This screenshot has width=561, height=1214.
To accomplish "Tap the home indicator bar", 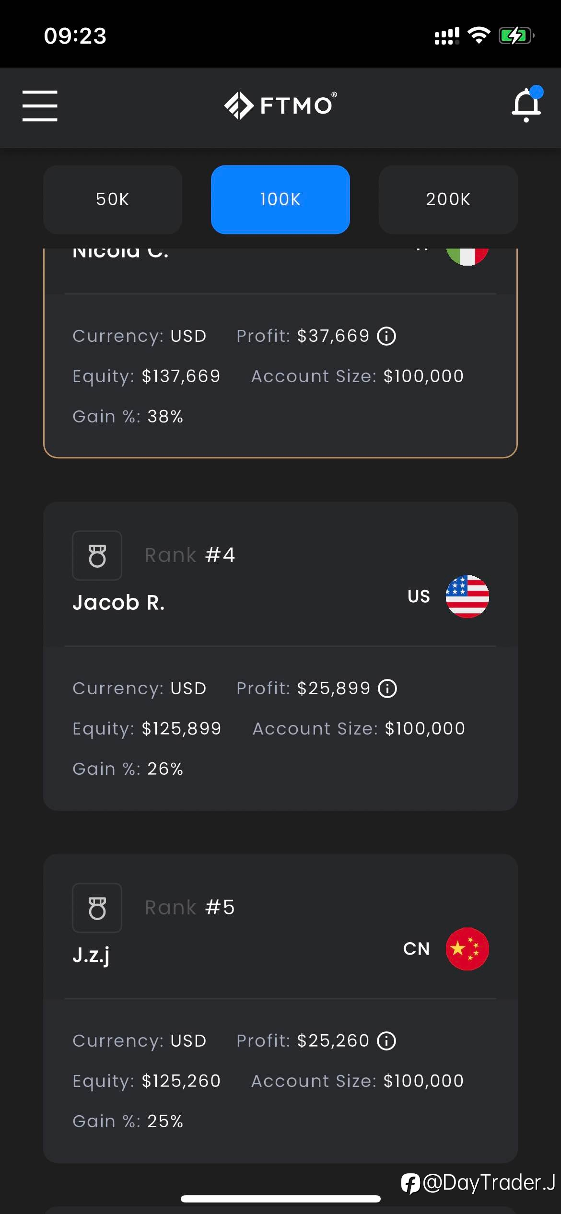I will click(x=280, y=1199).
